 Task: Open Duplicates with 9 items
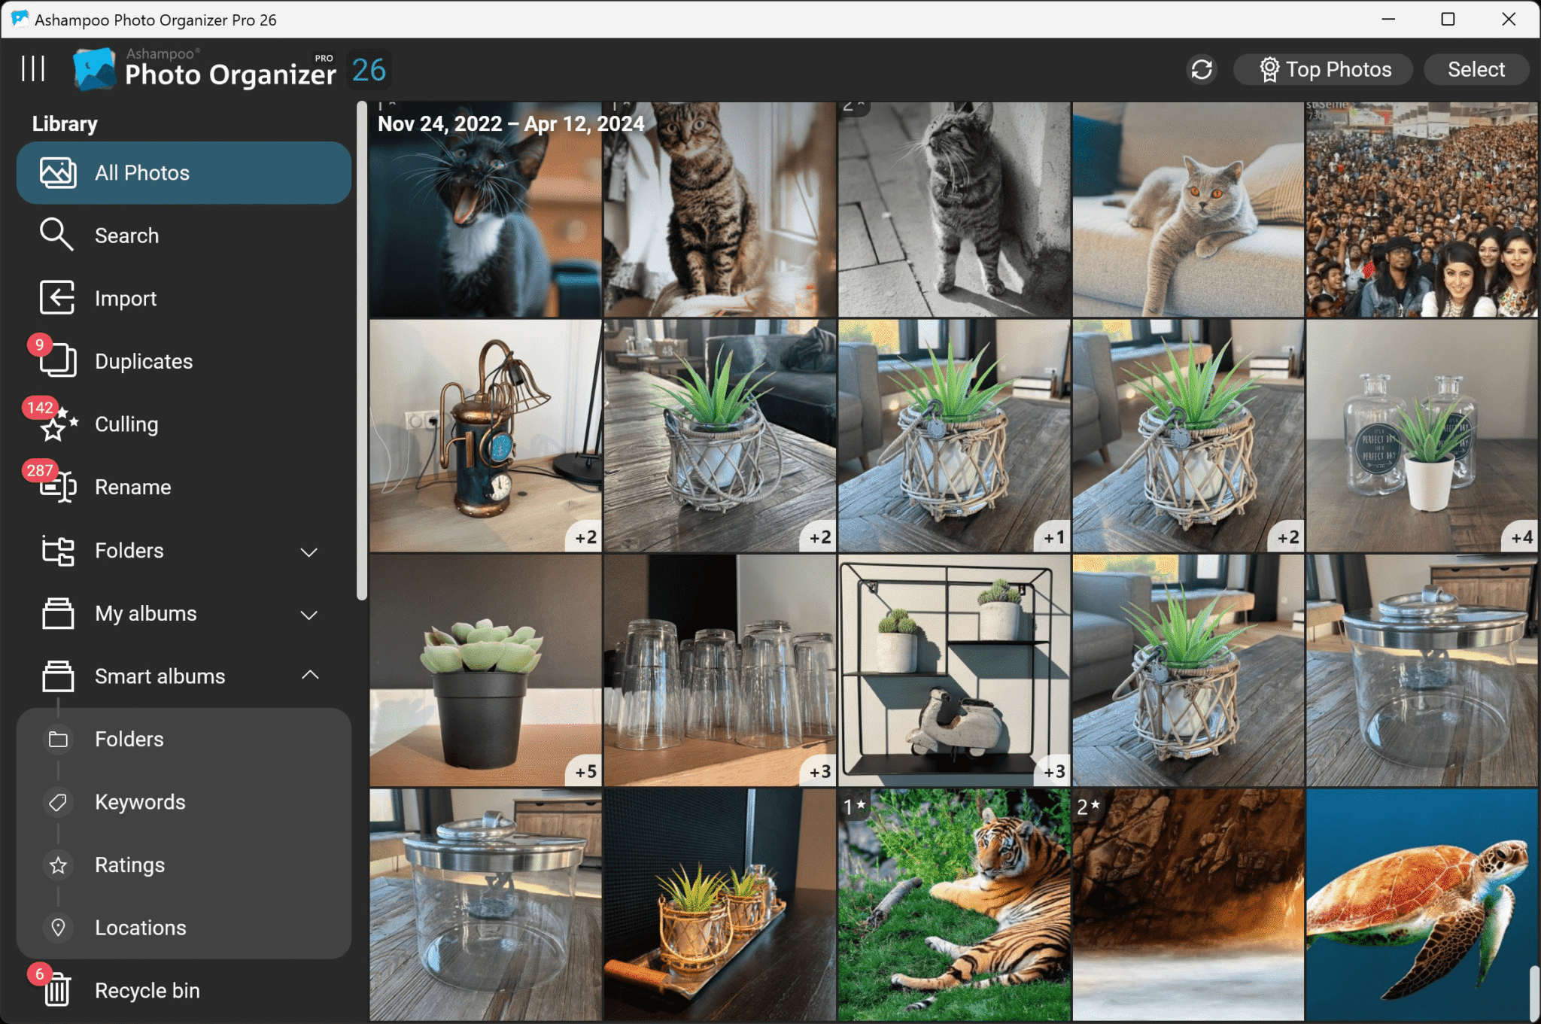pyautogui.click(x=143, y=360)
